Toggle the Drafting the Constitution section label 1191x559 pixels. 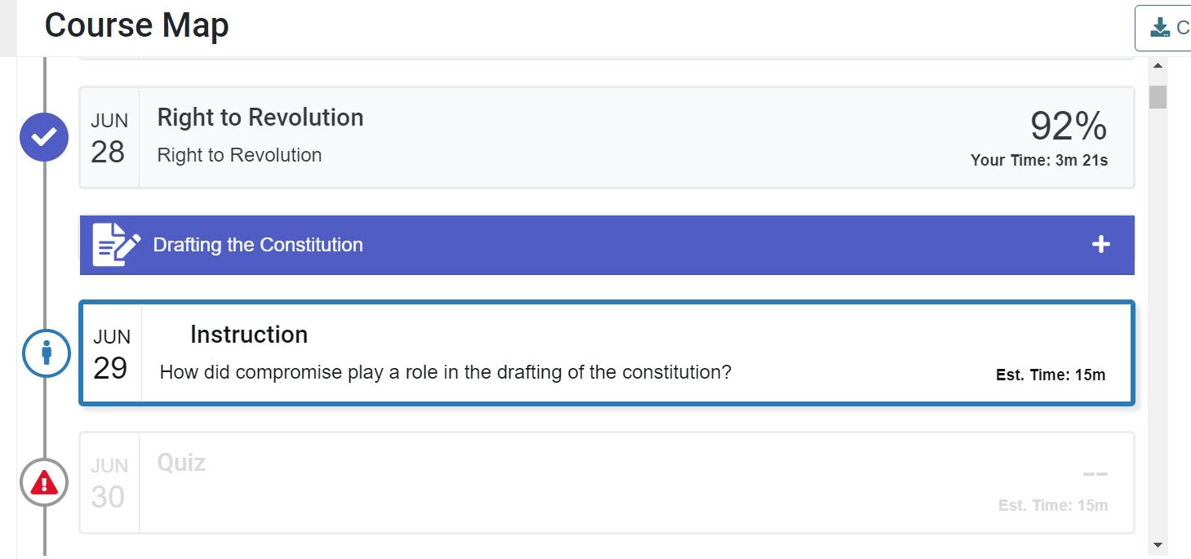click(258, 245)
